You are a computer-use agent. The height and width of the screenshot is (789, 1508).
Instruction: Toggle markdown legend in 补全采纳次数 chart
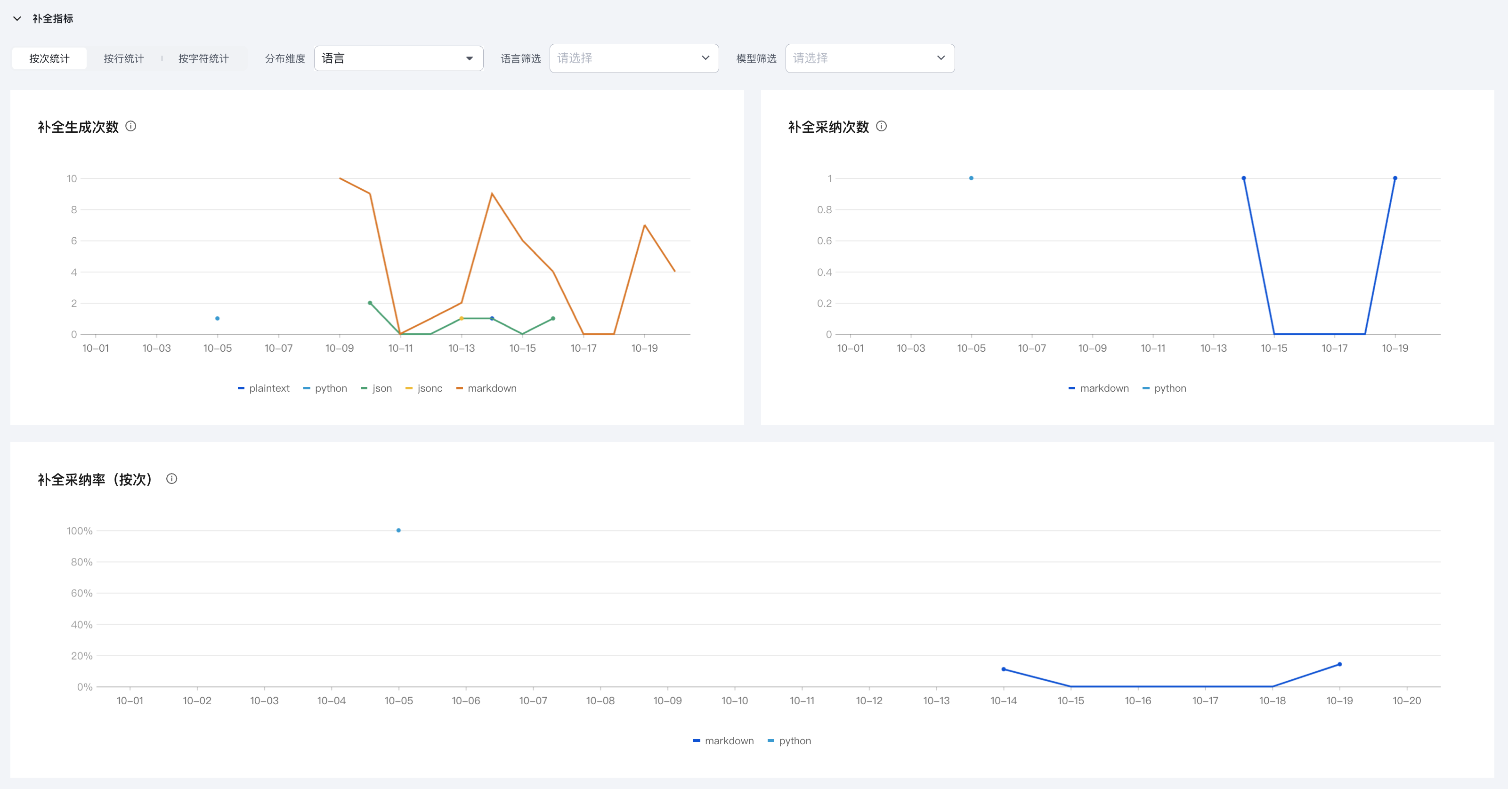click(x=1098, y=388)
